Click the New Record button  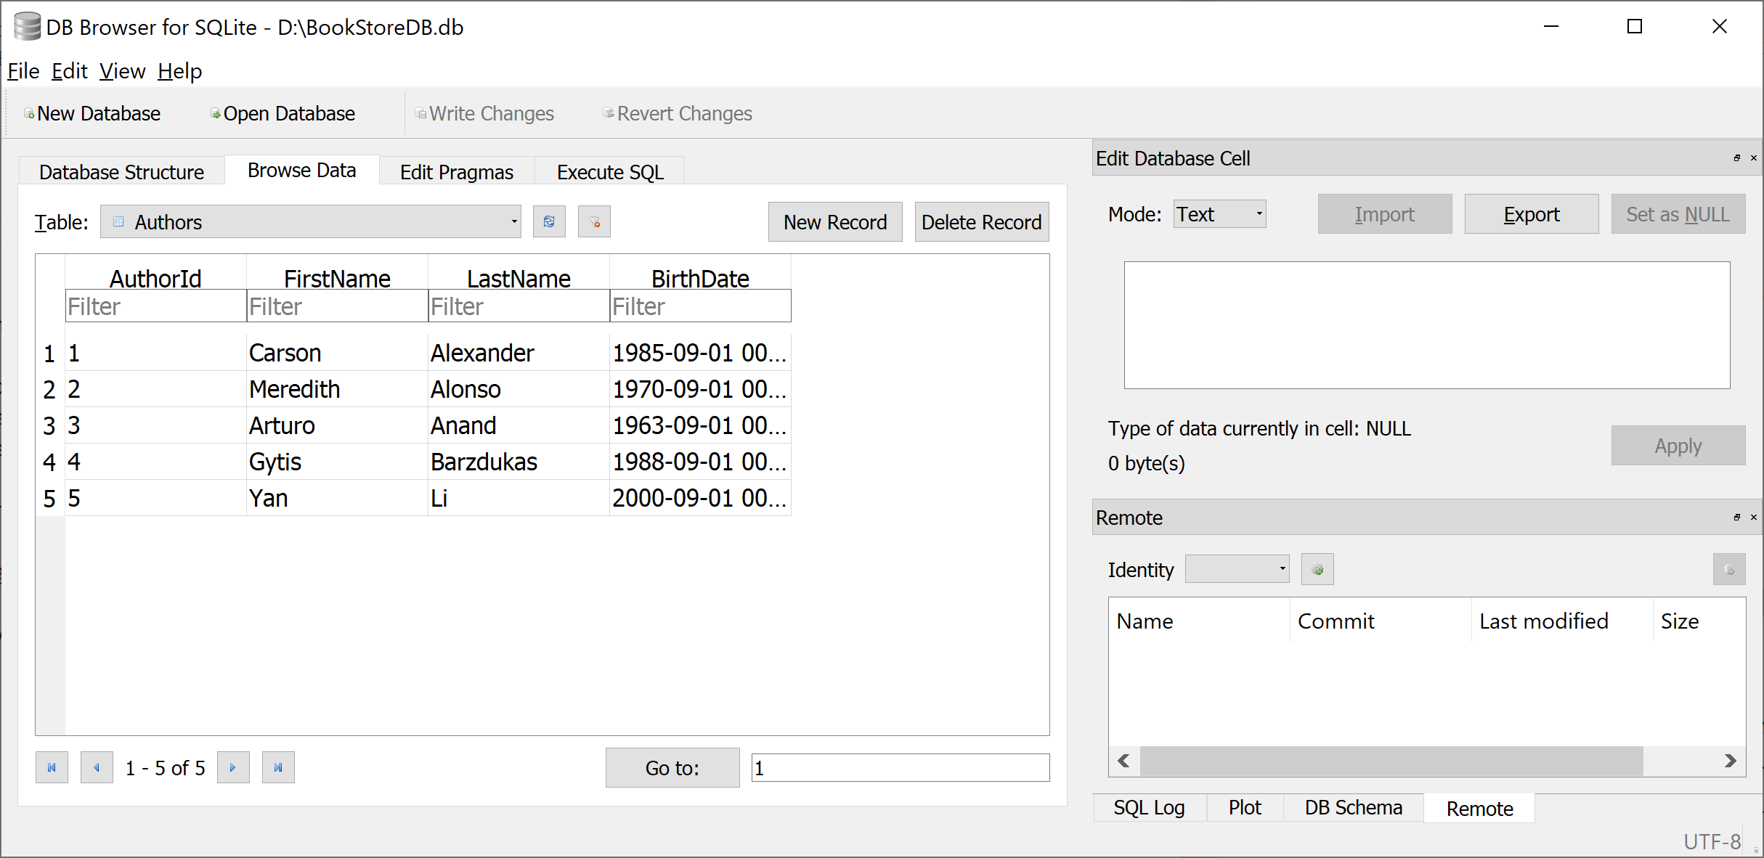(835, 221)
